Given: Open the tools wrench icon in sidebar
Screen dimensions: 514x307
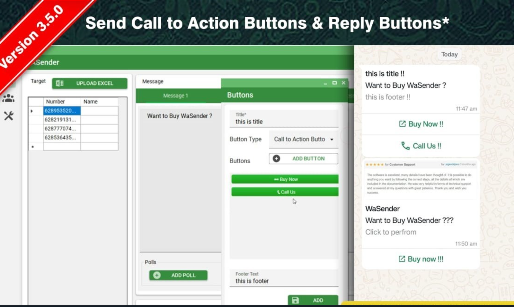Looking at the screenshot, I should (x=9, y=116).
